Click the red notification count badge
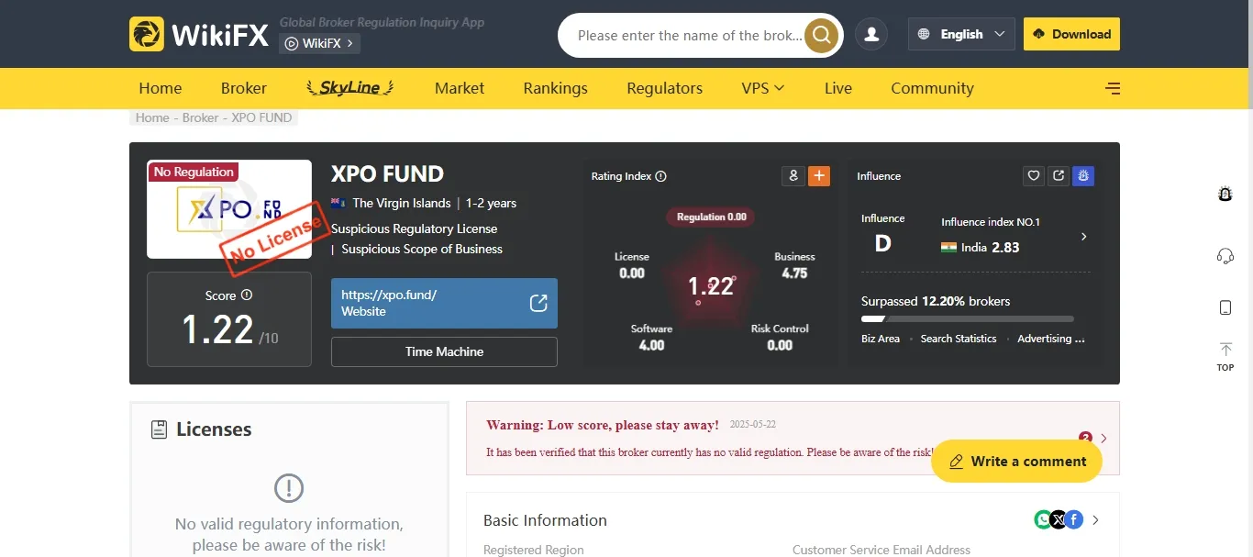Image resolution: width=1253 pixels, height=557 pixels. (1085, 438)
